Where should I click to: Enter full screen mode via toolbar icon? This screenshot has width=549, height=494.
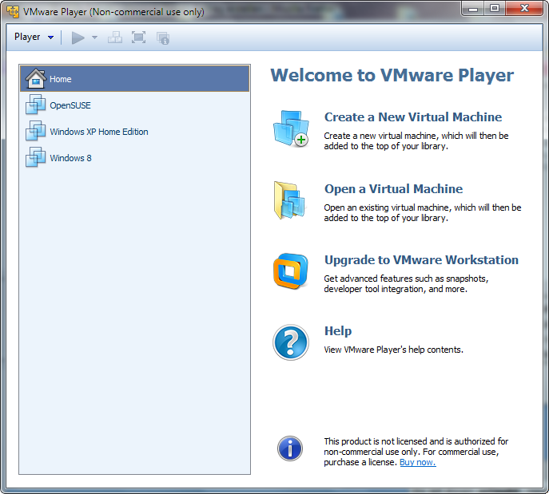pyautogui.click(x=139, y=38)
